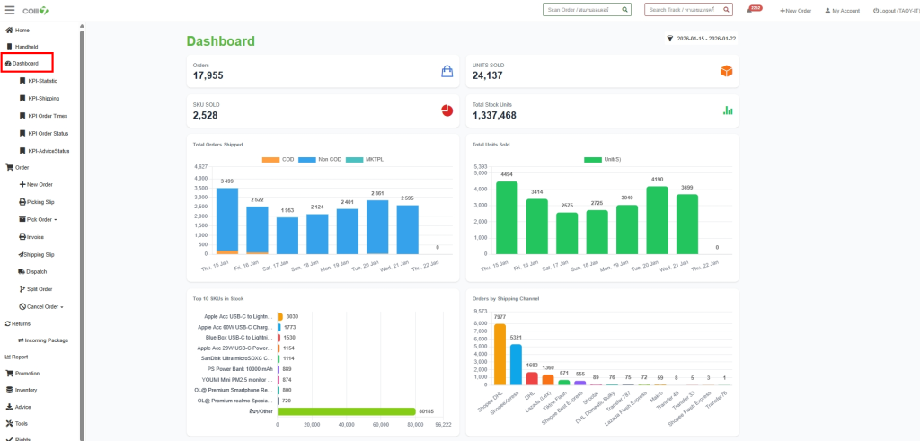Open the date range filter
This screenshot has width=920, height=441.
(x=701, y=39)
